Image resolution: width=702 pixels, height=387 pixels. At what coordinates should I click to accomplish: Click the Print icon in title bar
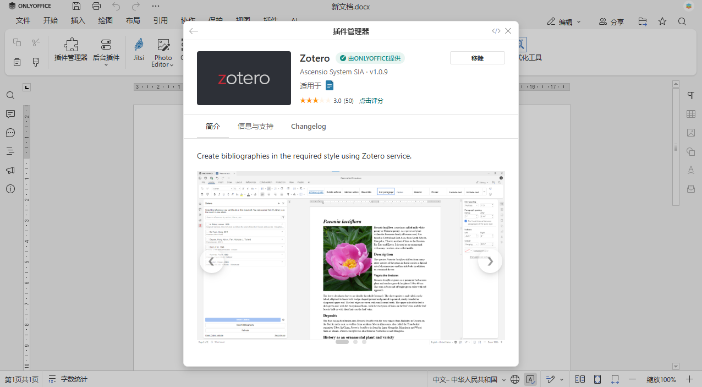[96, 7]
